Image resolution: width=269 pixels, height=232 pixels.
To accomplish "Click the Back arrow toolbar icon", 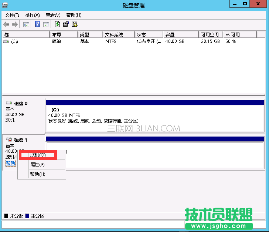I will pos(6,24).
